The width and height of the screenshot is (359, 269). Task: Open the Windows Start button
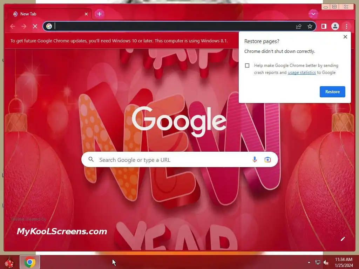point(9,262)
